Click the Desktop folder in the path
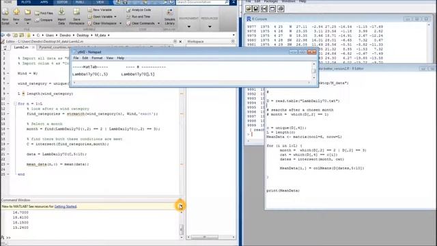The image size is (437, 246). [83, 35]
